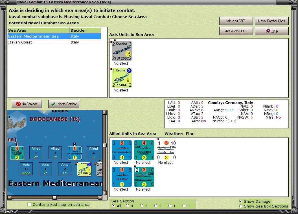Image resolution: width=298 pixels, height=214 pixels.
Task: Click the Italy decider cell for Italian Coast
Action: tap(86, 42)
